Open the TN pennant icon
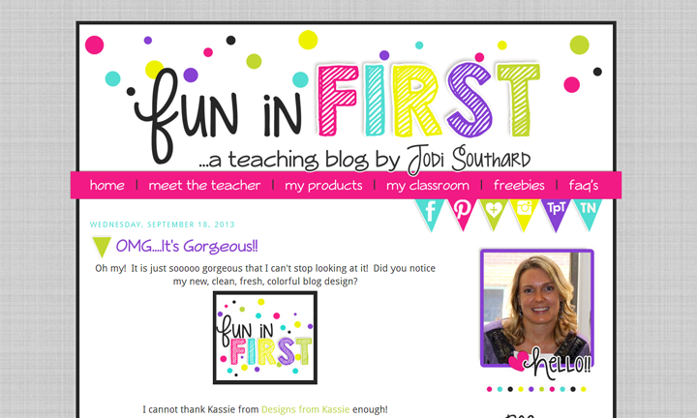This screenshot has height=418, width=697. click(588, 213)
